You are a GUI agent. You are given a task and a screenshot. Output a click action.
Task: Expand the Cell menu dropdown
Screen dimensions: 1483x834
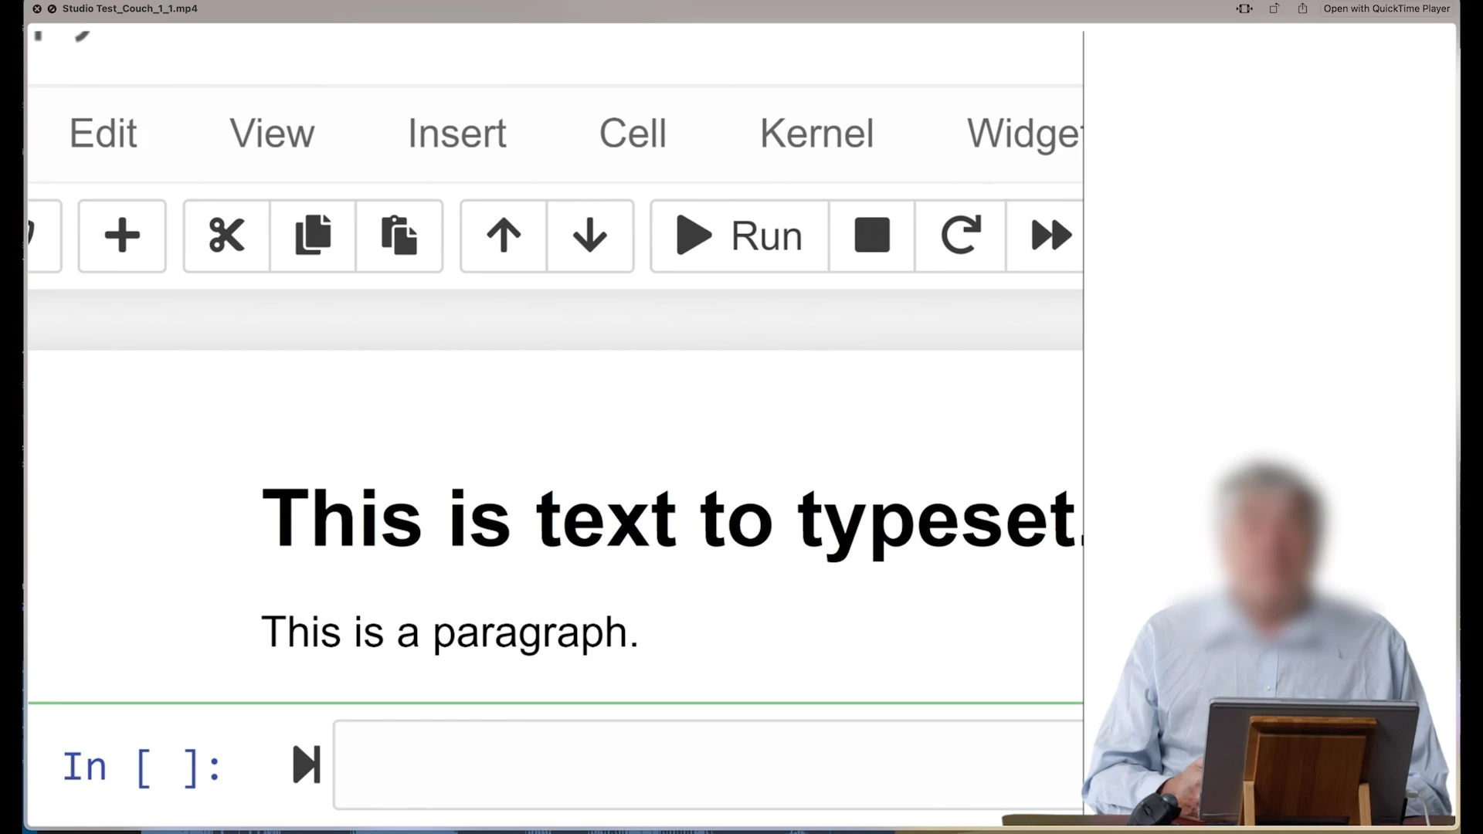point(633,133)
